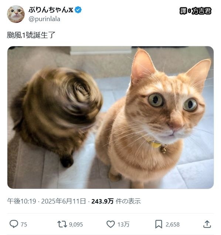
Task: Open the round cat profile avatar
Action: (16, 14)
